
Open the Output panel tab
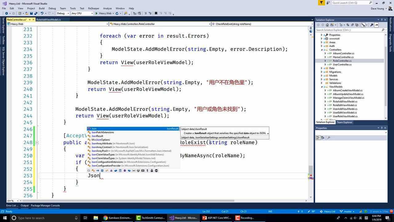point(25,205)
